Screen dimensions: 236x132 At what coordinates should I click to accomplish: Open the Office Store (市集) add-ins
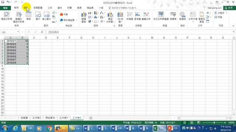coord(64,14)
